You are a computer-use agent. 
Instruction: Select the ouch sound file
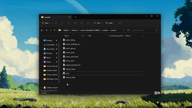pyautogui.click(x=102, y=73)
